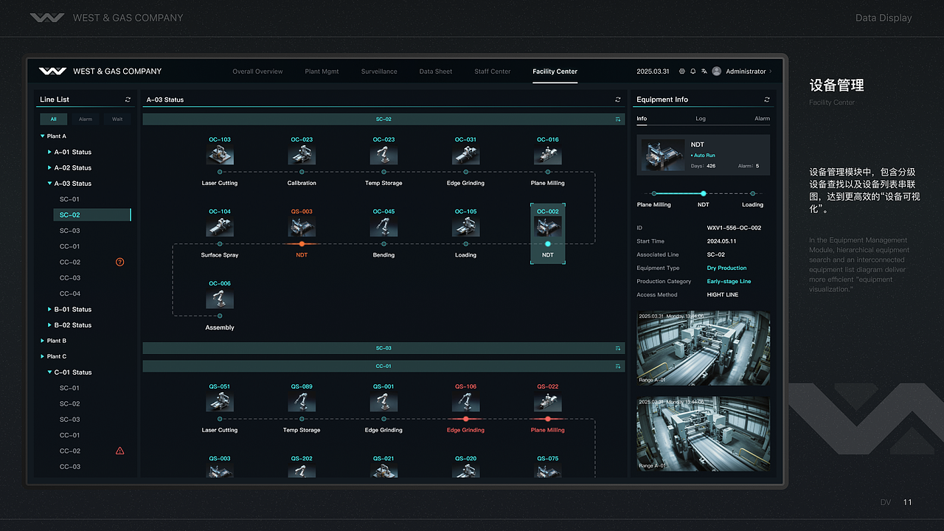Select the OC-104 Surface Spray equipment icon
Screen dimensions: 944x531
pos(220,226)
